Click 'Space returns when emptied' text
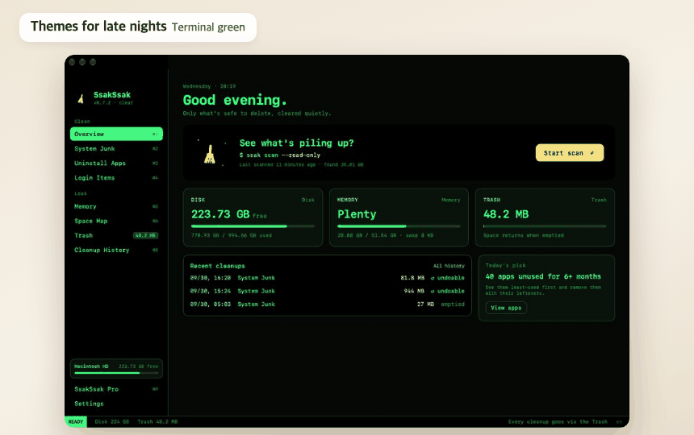The image size is (694, 435). [x=524, y=235]
